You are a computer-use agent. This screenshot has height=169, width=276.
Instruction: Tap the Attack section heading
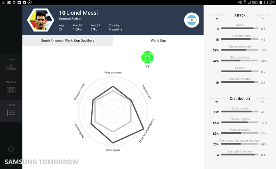click(240, 15)
